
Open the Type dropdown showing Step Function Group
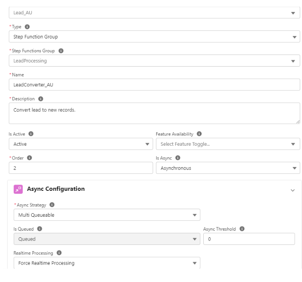154,37
